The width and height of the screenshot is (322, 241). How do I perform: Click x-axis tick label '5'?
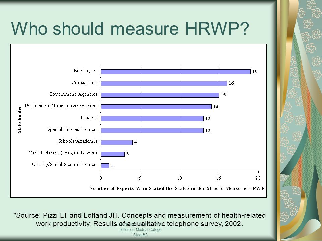tap(140, 178)
